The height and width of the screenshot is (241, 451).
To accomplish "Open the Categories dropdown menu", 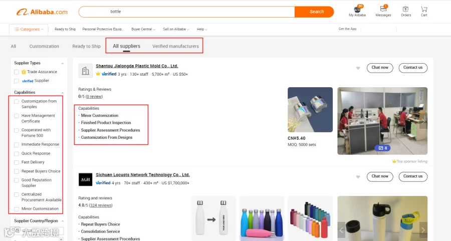I will point(29,30).
